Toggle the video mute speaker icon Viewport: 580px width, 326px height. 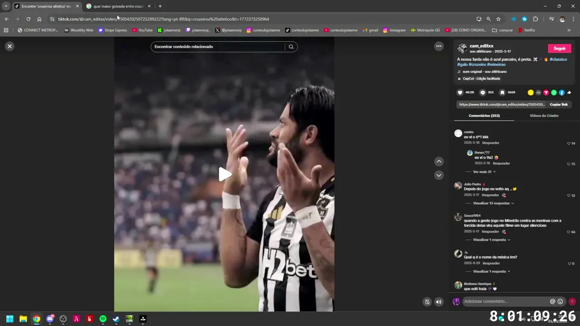pyautogui.click(x=439, y=302)
